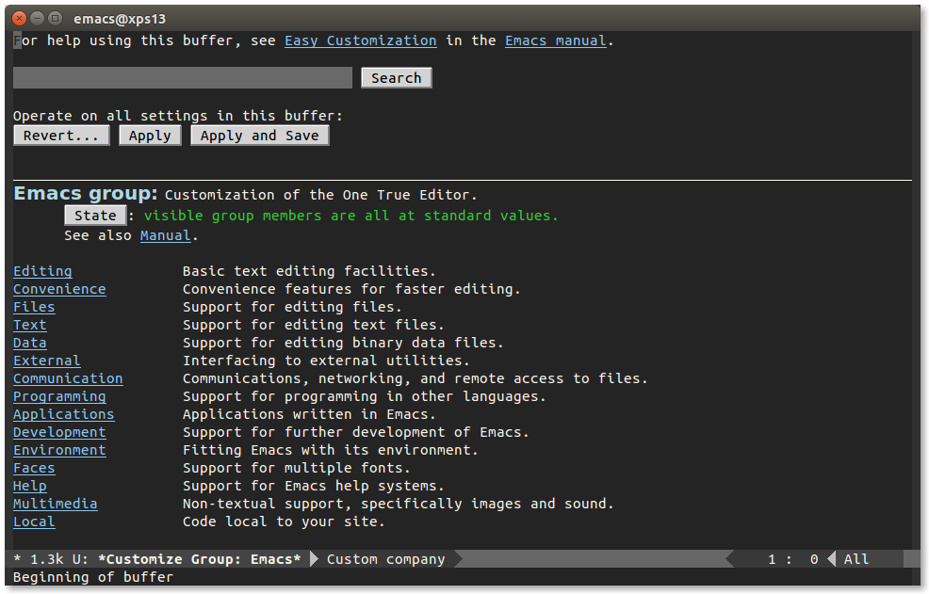Click the emacs@xps13 window title
The image size is (929, 594).
point(120,19)
